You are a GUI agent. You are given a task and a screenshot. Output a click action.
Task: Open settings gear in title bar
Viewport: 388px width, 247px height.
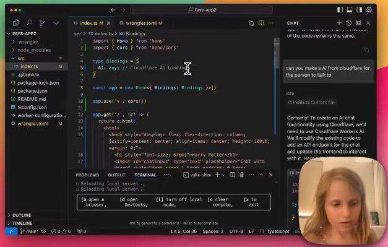(x=369, y=10)
